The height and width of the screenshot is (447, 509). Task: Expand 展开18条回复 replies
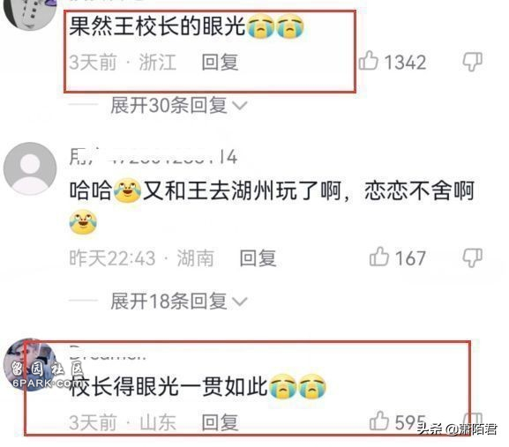coord(168,301)
